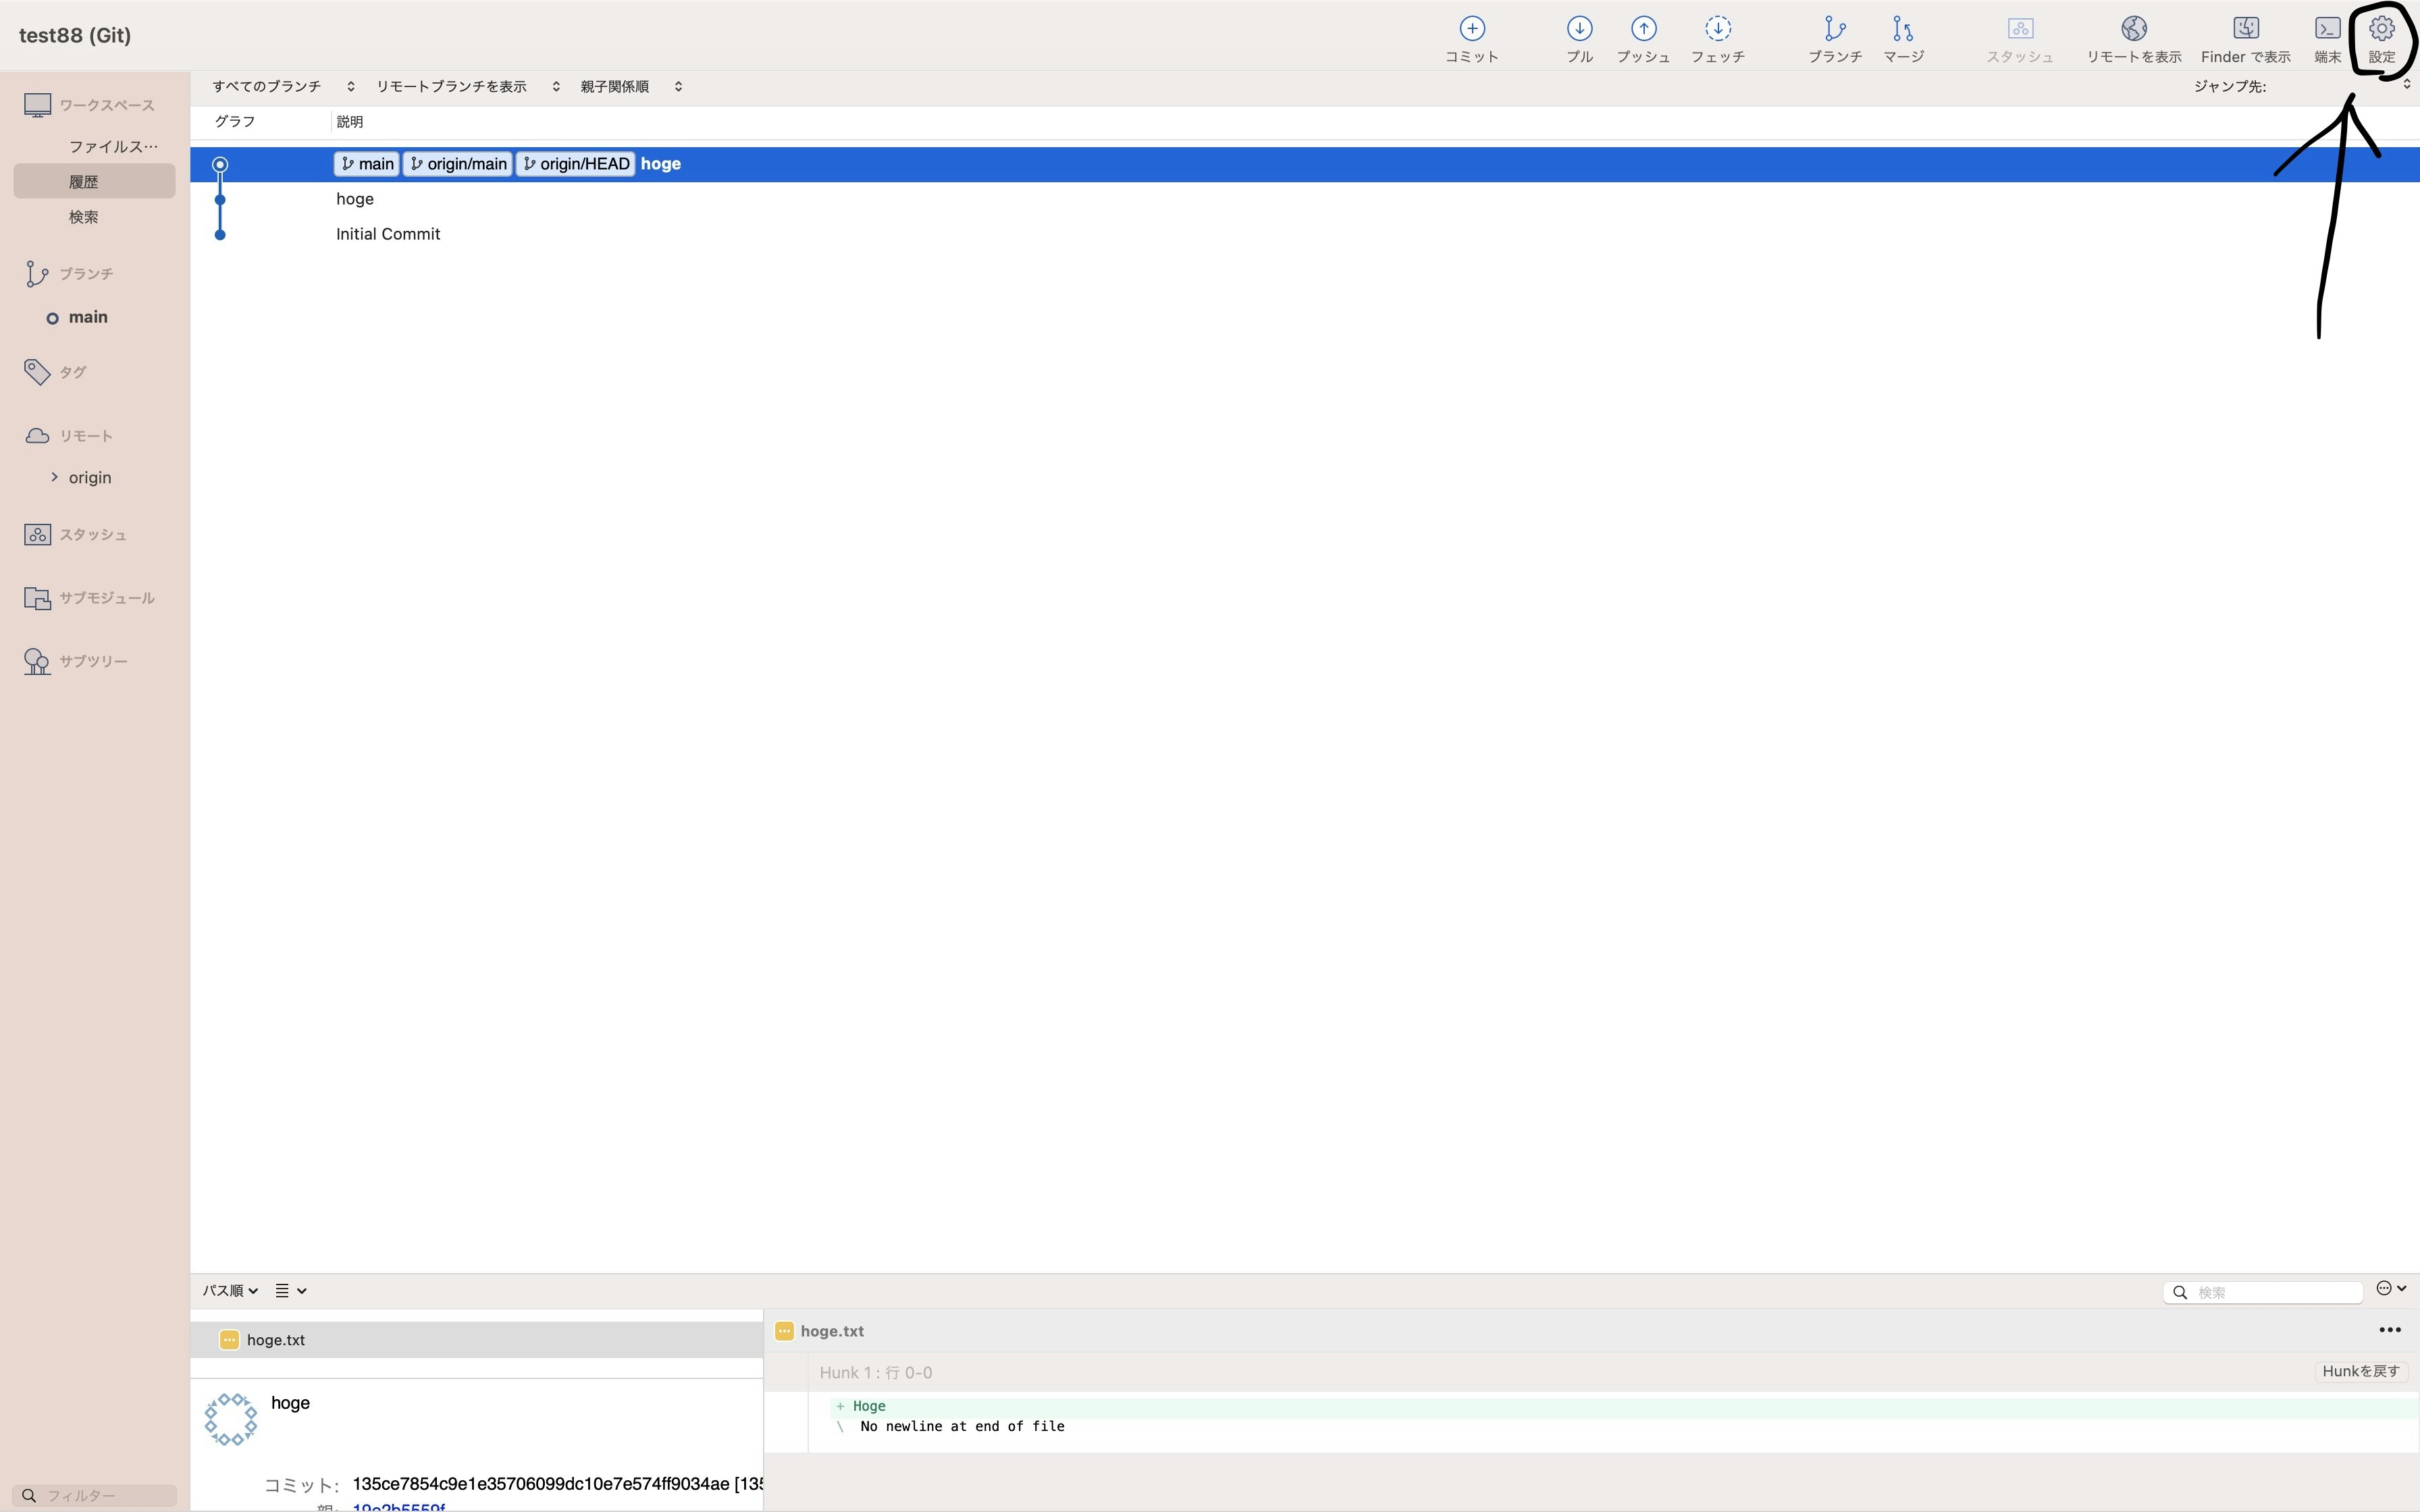Open the terminal via toolbar icon

coord(2327,30)
